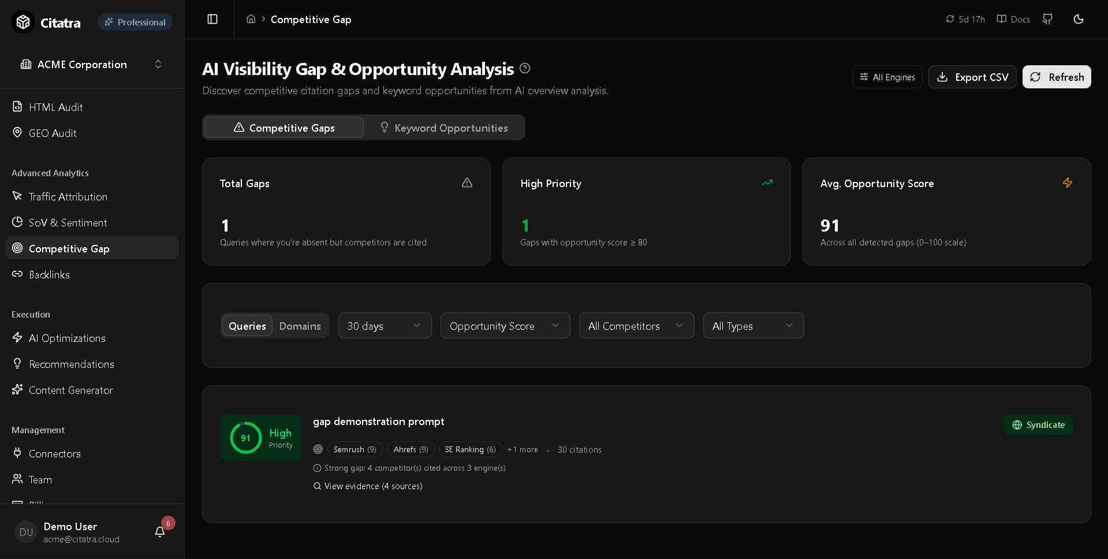Click the High Priority count 1
The image size is (1108, 559).
coord(525,225)
